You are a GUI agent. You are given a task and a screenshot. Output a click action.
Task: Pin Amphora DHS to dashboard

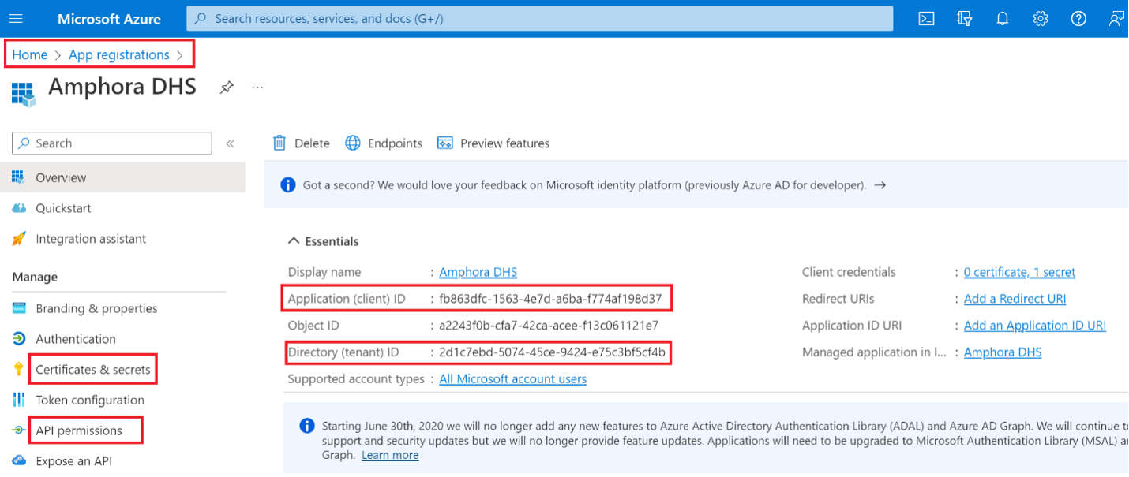(x=227, y=88)
